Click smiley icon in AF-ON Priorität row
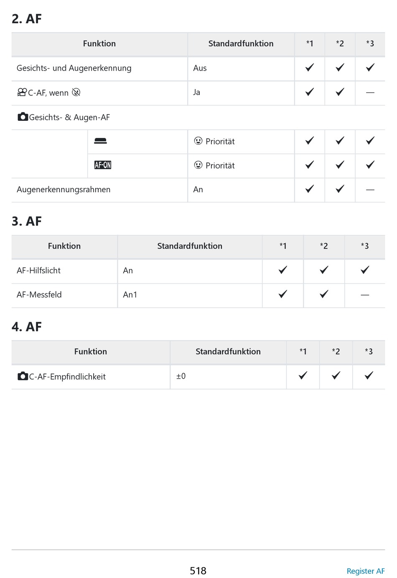This screenshot has width=397, height=578. click(198, 165)
